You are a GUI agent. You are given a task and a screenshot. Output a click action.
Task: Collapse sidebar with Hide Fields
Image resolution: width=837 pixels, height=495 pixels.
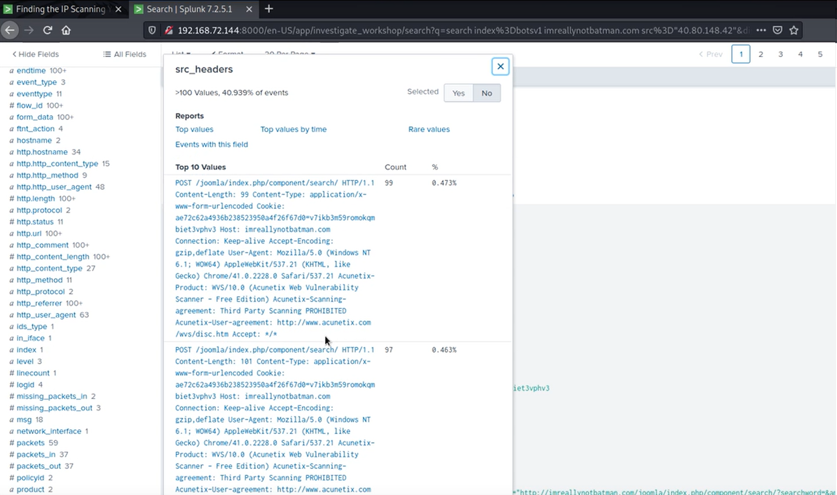[35, 54]
